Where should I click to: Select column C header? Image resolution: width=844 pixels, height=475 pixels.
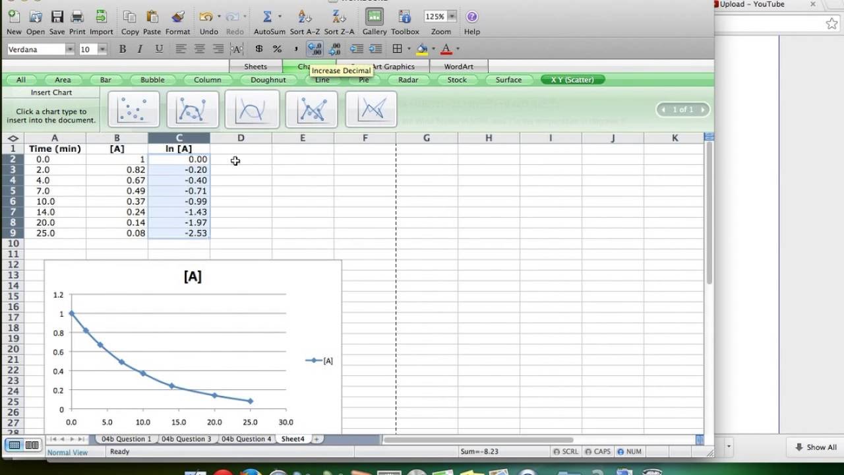(x=179, y=138)
